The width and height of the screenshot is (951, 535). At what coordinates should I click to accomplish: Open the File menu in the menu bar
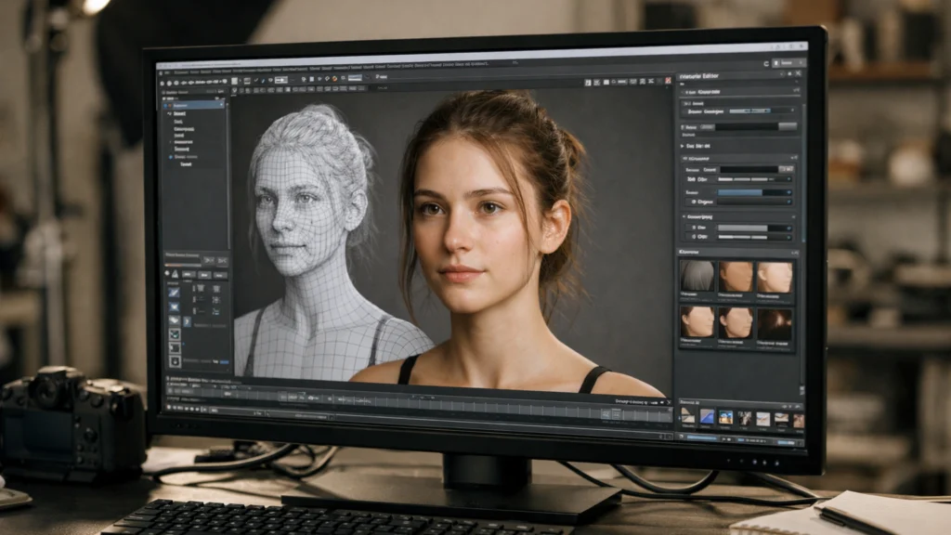click(178, 71)
